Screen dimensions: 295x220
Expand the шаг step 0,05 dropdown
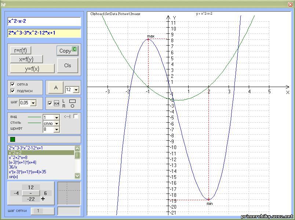[33, 103]
